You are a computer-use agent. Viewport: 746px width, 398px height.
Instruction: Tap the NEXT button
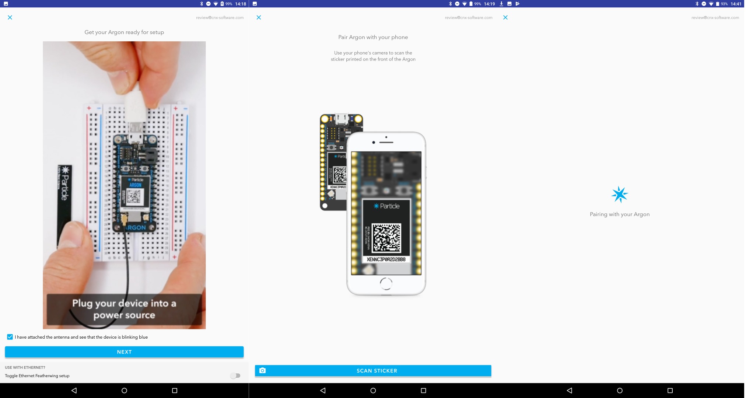[124, 352]
